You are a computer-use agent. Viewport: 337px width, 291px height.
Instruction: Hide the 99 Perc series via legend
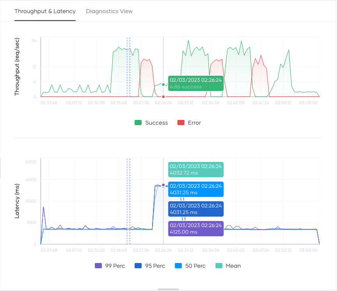98,266
